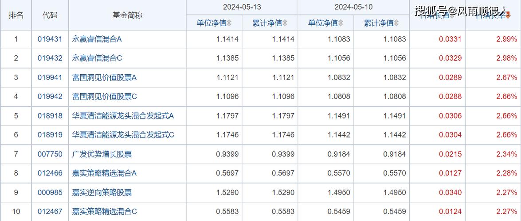Select the growth value 0.0288
Screen dimensions: 521x221
pos(450,97)
